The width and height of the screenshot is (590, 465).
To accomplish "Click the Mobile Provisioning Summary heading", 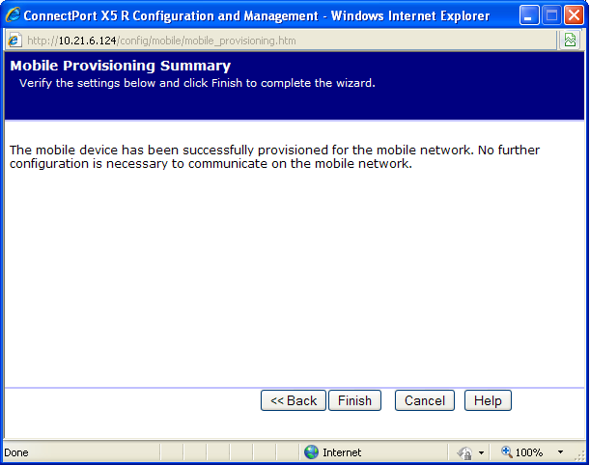I will (x=120, y=66).
